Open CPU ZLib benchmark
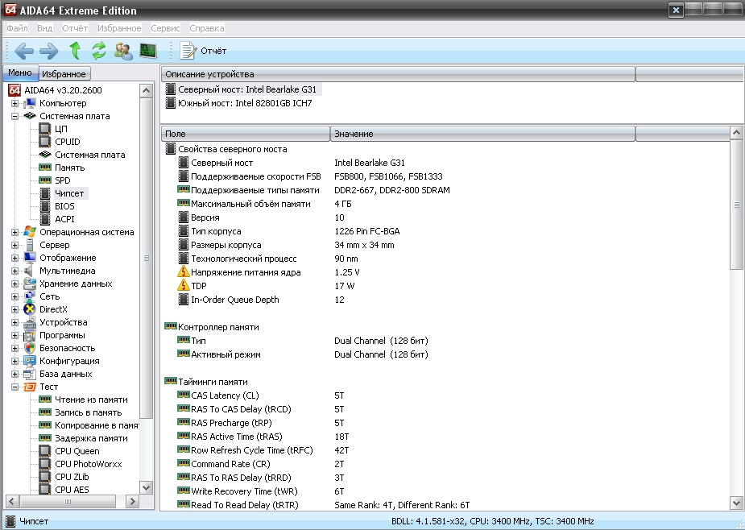The height and width of the screenshot is (530, 745). tap(72, 476)
